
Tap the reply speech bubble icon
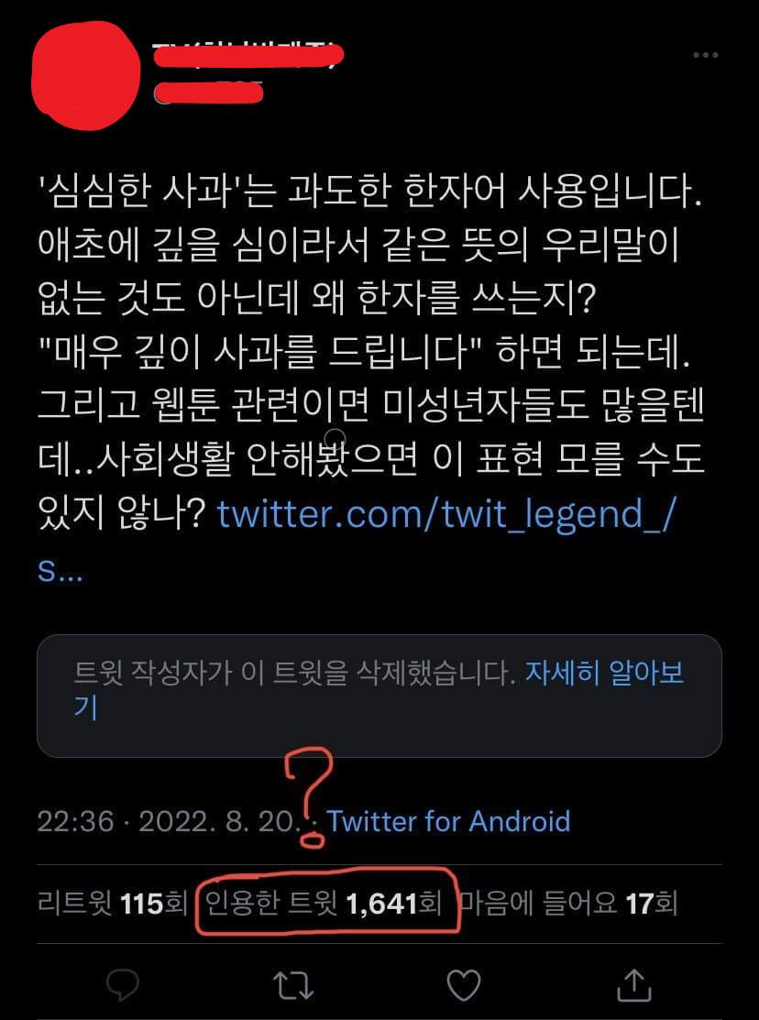coord(123,984)
